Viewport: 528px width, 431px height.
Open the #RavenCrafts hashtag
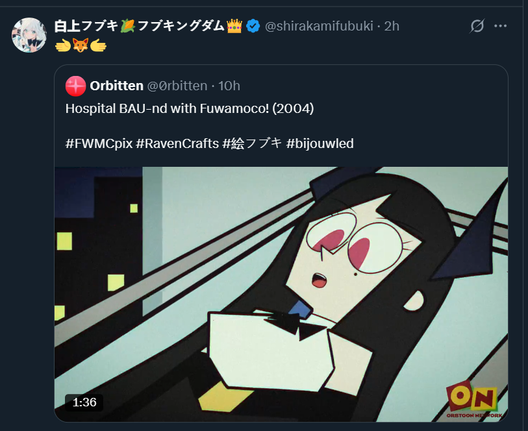pos(177,143)
